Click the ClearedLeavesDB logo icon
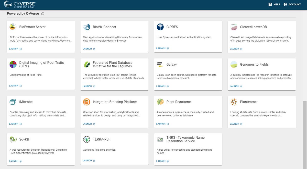The height and width of the screenshot is (169, 307). pyautogui.click(x=234, y=27)
